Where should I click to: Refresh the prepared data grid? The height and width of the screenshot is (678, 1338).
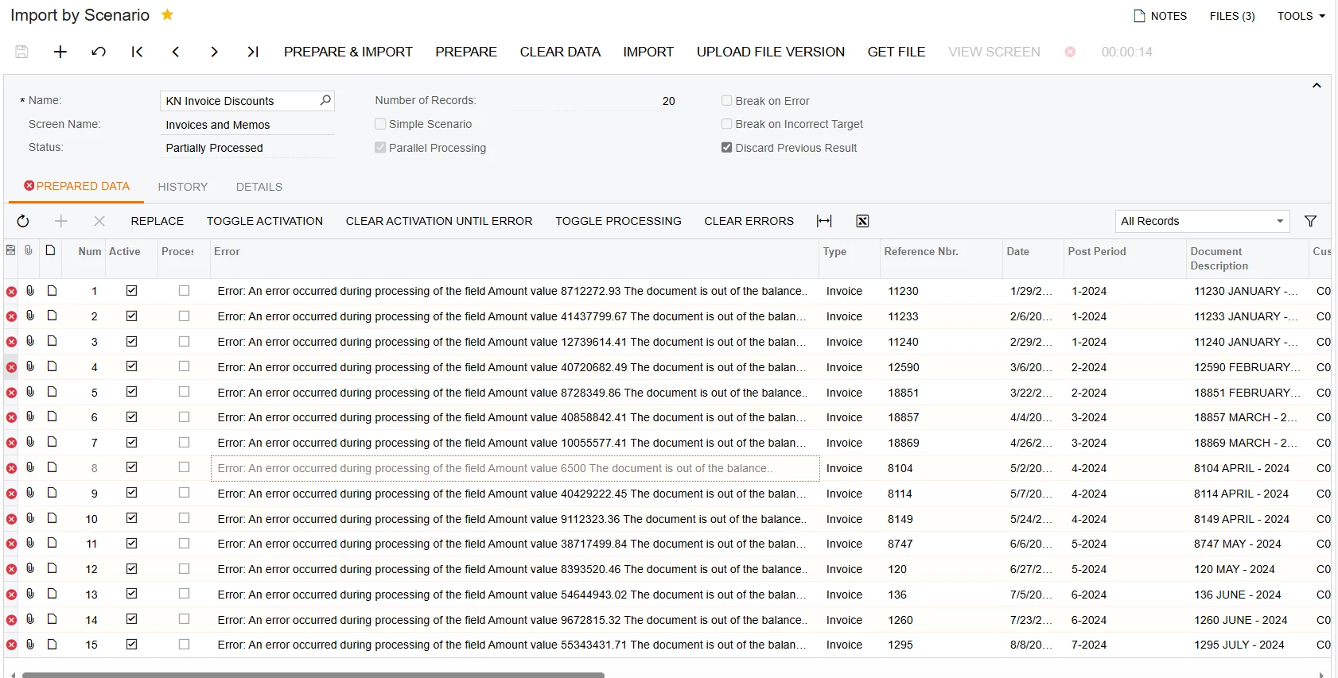click(23, 221)
